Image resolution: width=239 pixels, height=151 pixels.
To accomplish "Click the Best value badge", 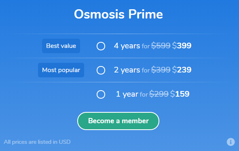I will [61, 46].
